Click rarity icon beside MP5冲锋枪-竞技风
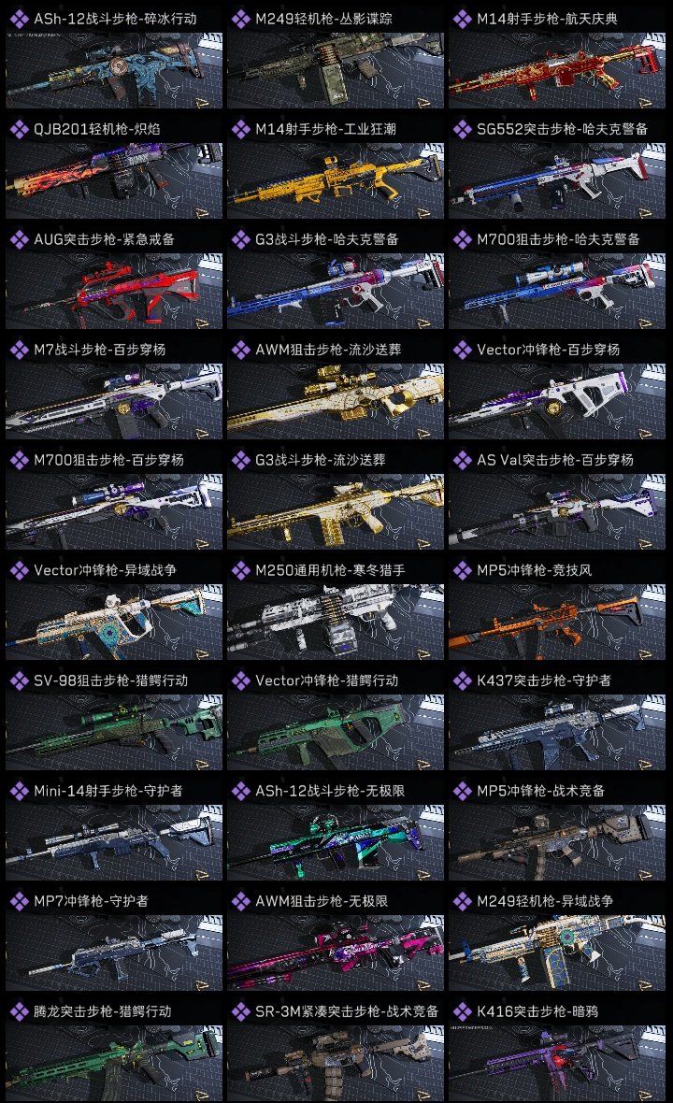The width and height of the screenshot is (673, 1103). tap(462, 570)
